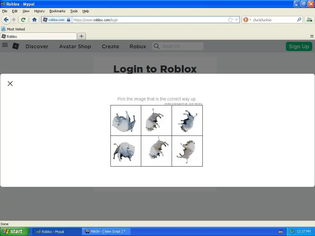Viewport: 315px width, 236px height.
Task: Open the Help menu
Action: pyautogui.click(x=86, y=11)
